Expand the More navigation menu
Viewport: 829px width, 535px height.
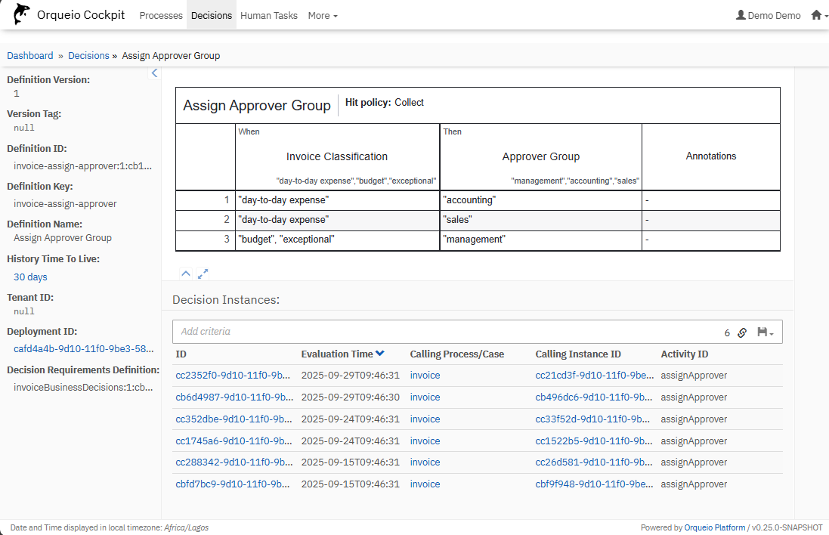[323, 15]
